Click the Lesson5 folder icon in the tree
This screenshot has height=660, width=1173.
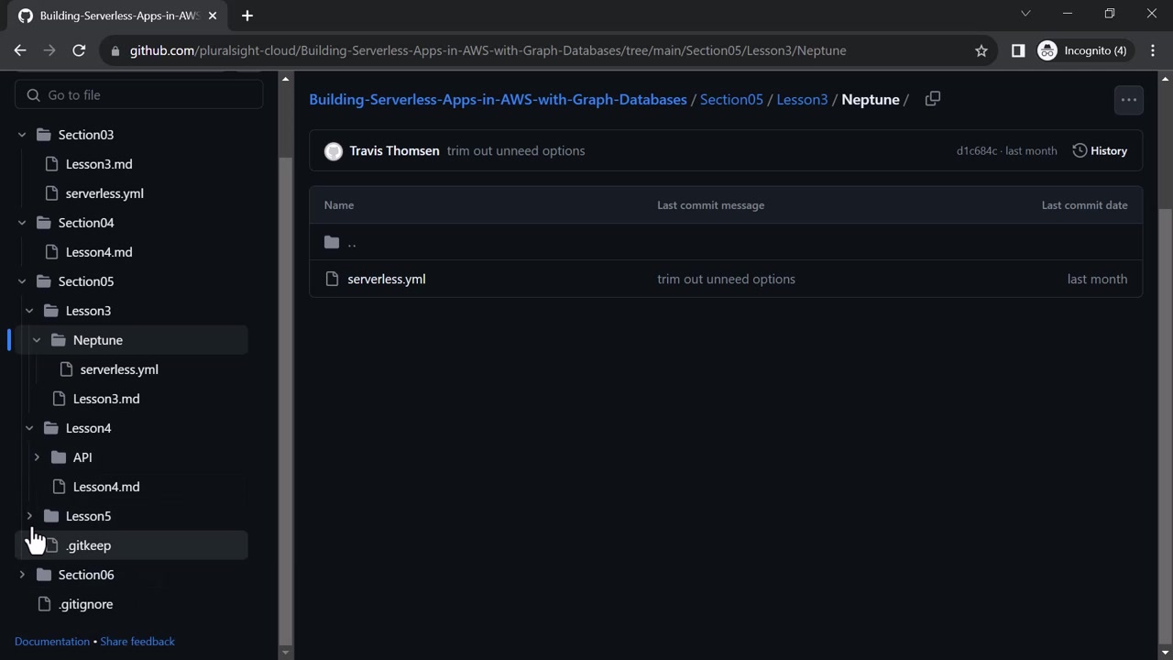pyautogui.click(x=51, y=516)
